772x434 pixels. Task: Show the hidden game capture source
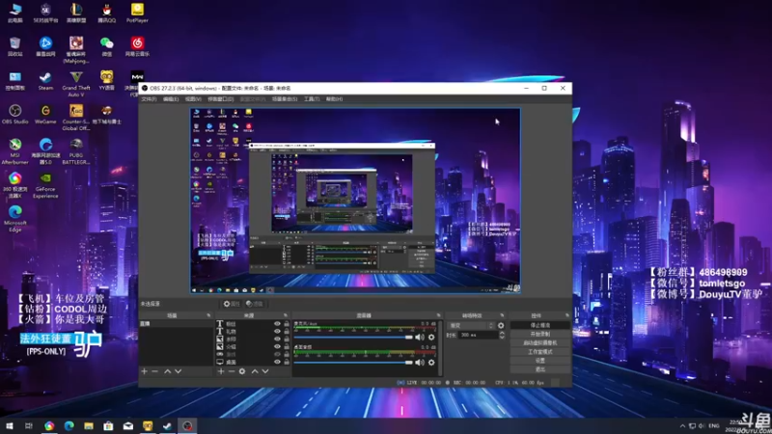pos(277,354)
